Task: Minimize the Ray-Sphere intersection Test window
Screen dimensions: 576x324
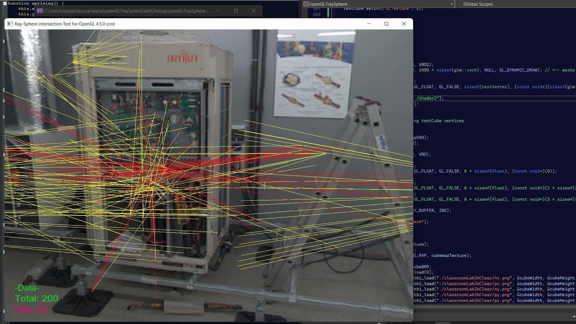Action: (369, 24)
